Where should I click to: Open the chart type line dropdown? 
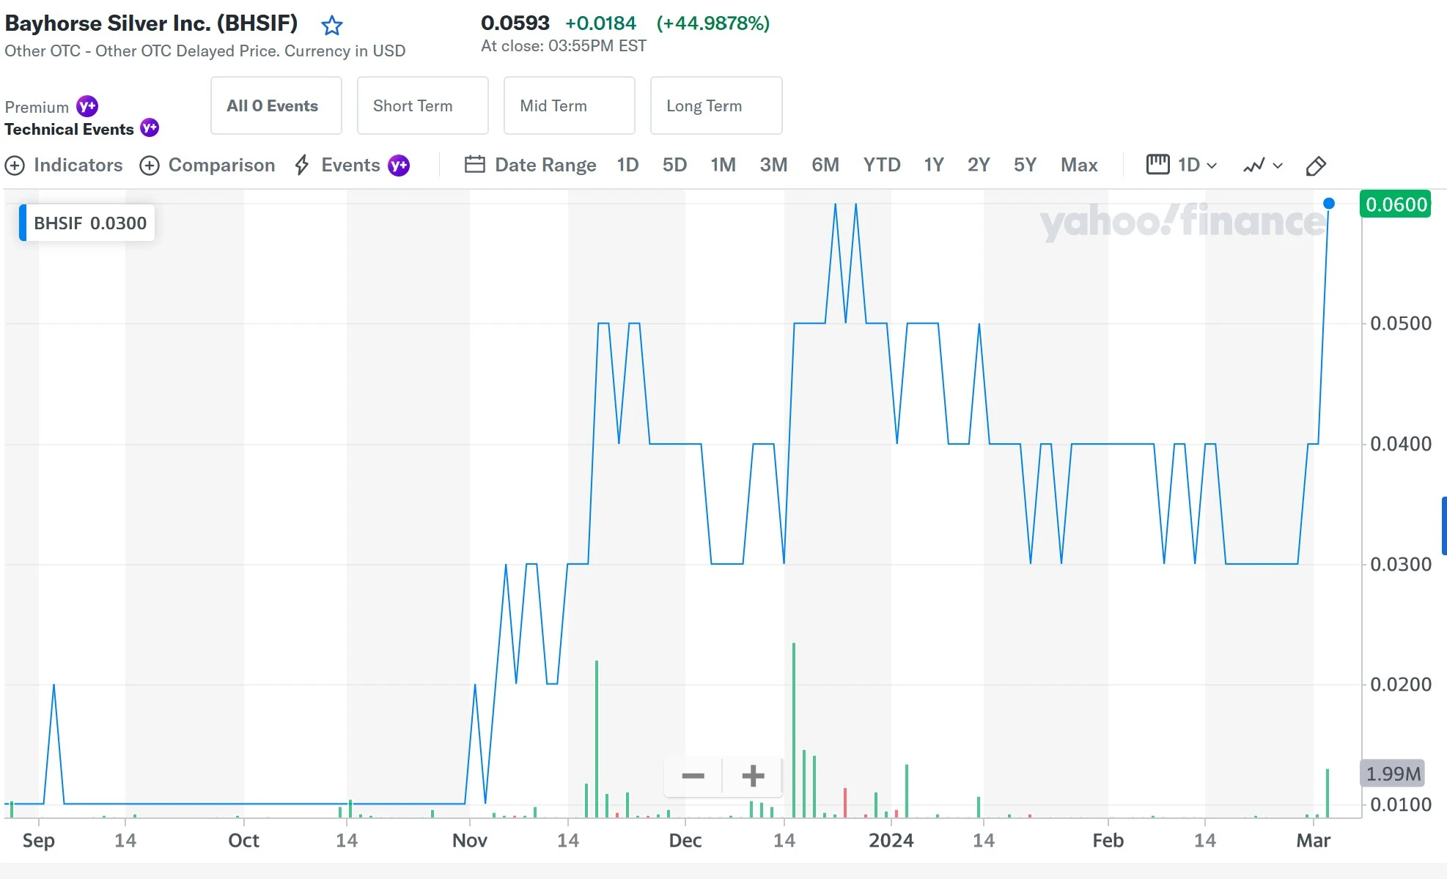[1262, 166]
